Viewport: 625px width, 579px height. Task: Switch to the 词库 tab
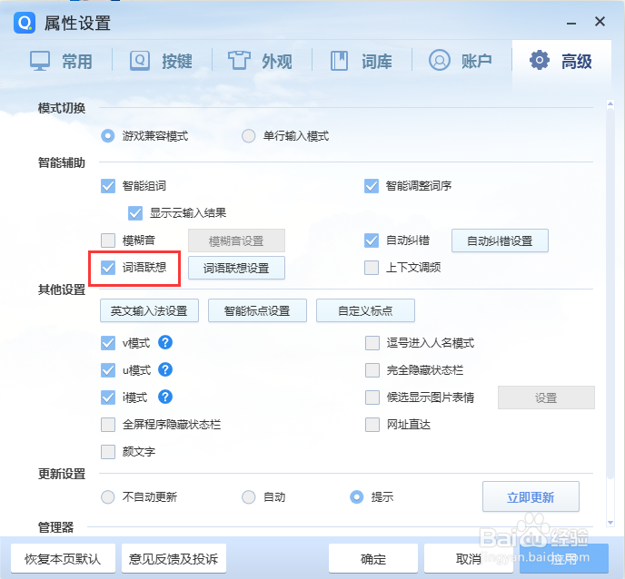click(x=362, y=62)
